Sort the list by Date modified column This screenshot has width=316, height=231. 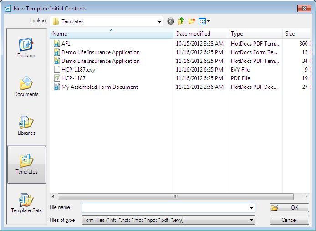point(200,34)
